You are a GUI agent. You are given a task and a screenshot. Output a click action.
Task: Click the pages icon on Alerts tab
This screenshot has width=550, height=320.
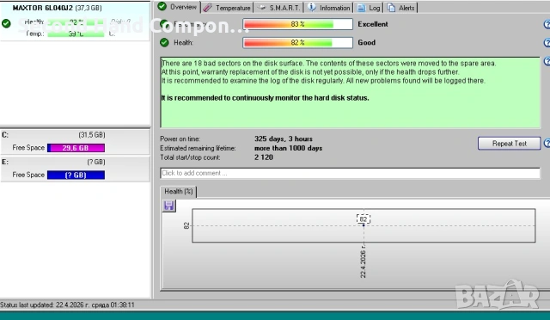coord(391,8)
